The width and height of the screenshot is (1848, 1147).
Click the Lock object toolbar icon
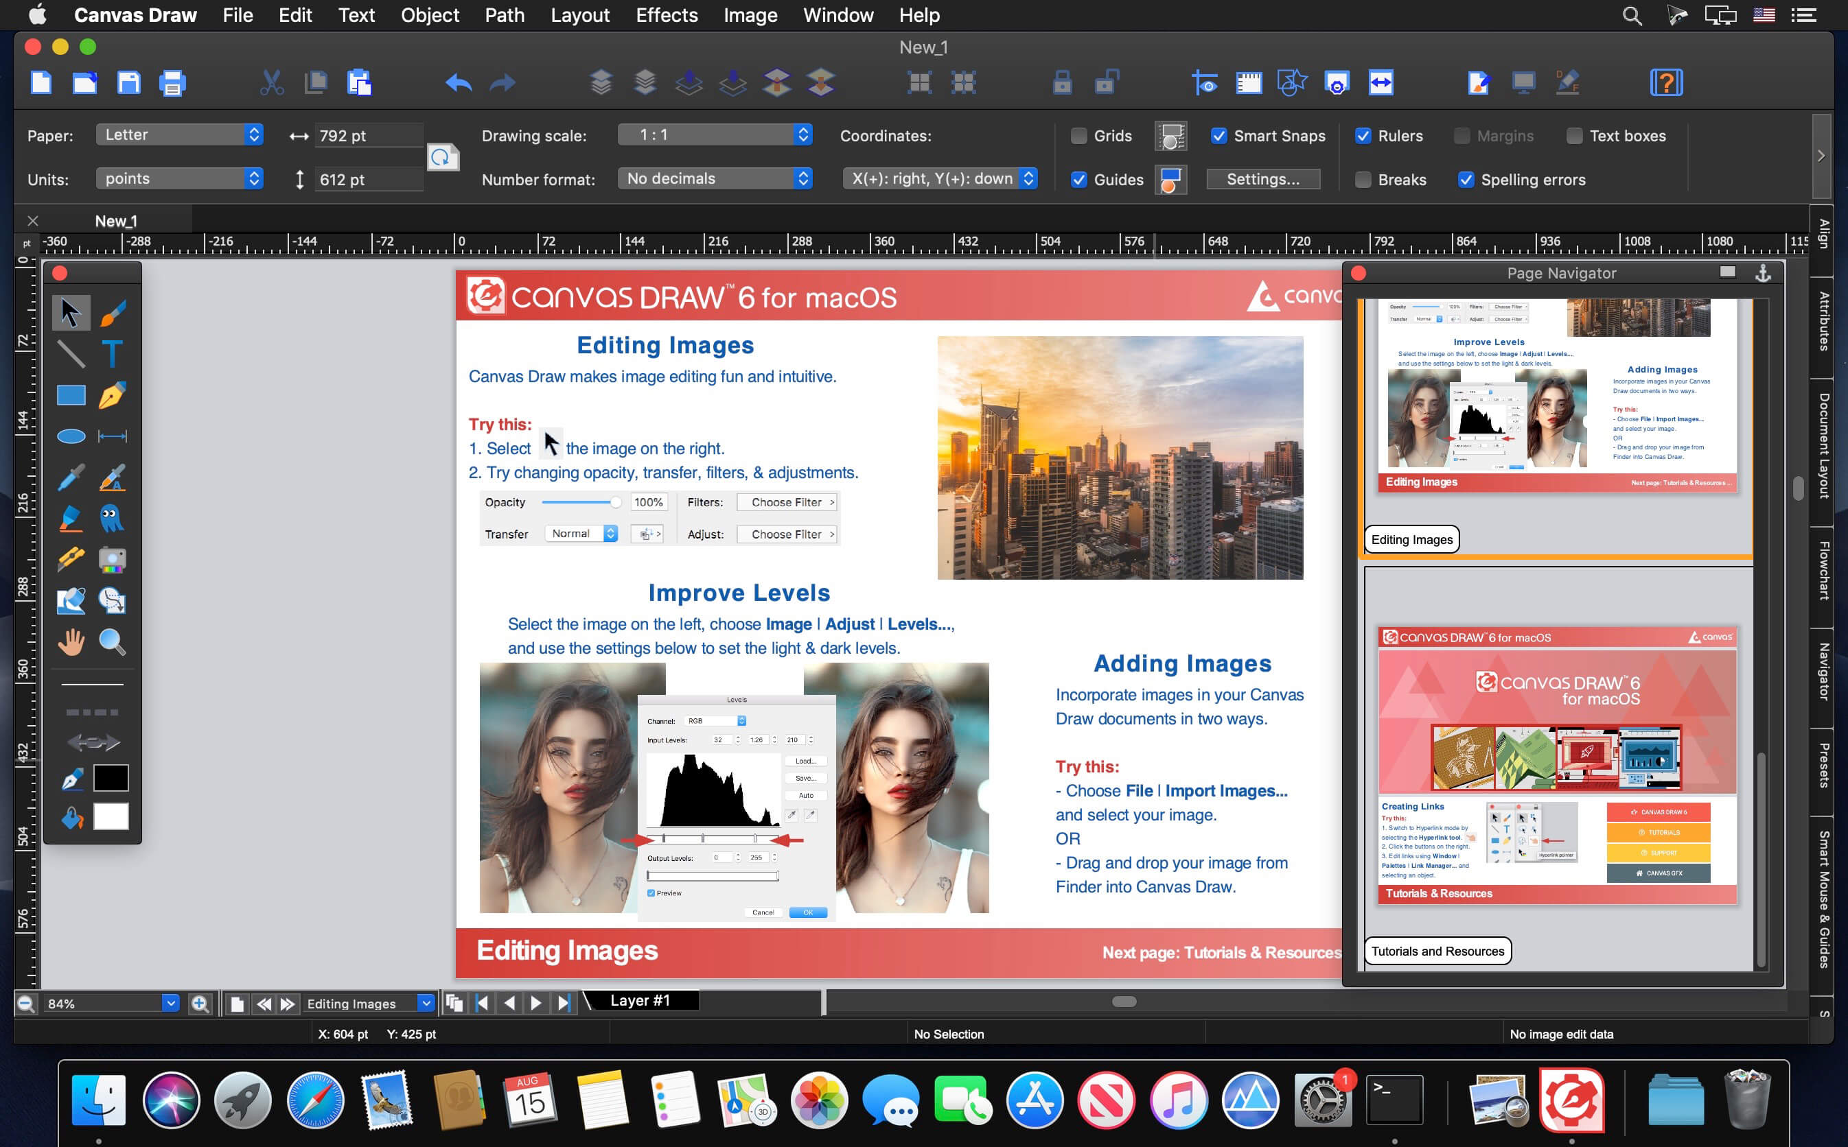click(x=1062, y=82)
